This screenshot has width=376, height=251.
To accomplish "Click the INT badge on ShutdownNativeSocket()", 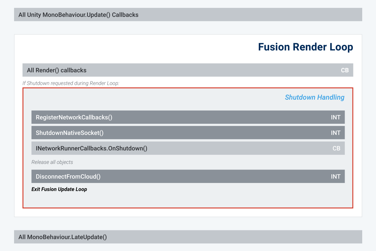I will click(x=336, y=133).
